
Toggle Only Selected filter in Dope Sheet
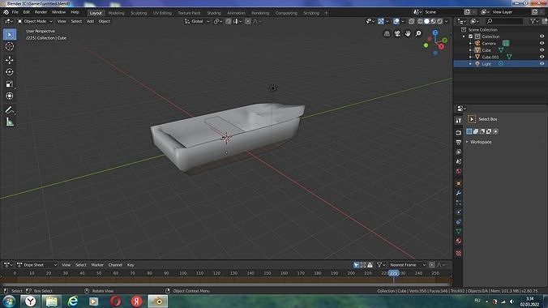pos(356,265)
